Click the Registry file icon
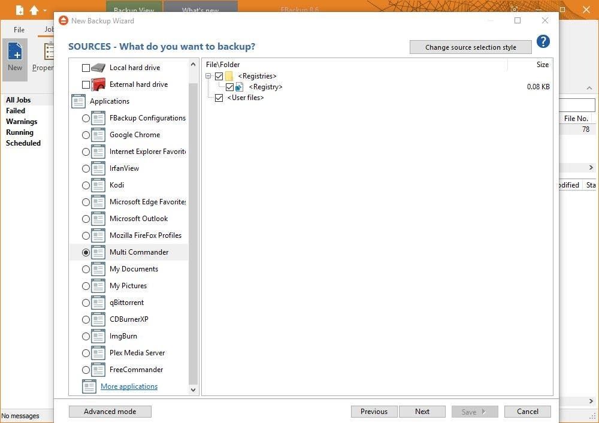 (239, 87)
